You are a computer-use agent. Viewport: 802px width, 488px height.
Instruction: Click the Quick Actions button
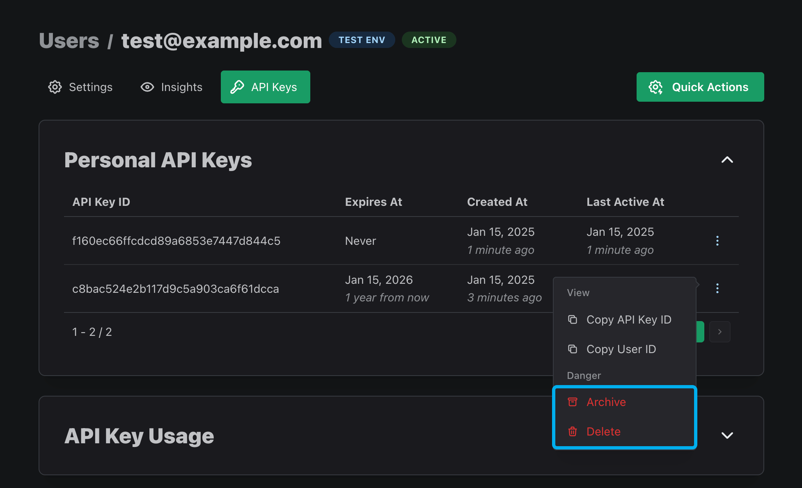[700, 87]
